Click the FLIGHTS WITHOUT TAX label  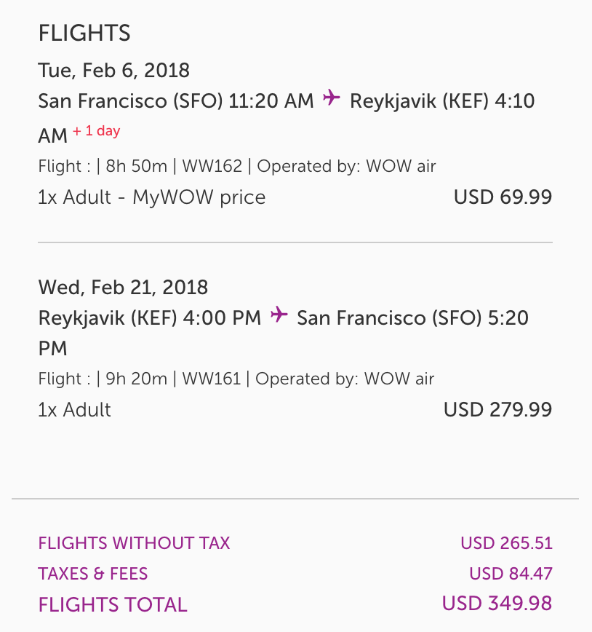pyautogui.click(x=134, y=542)
